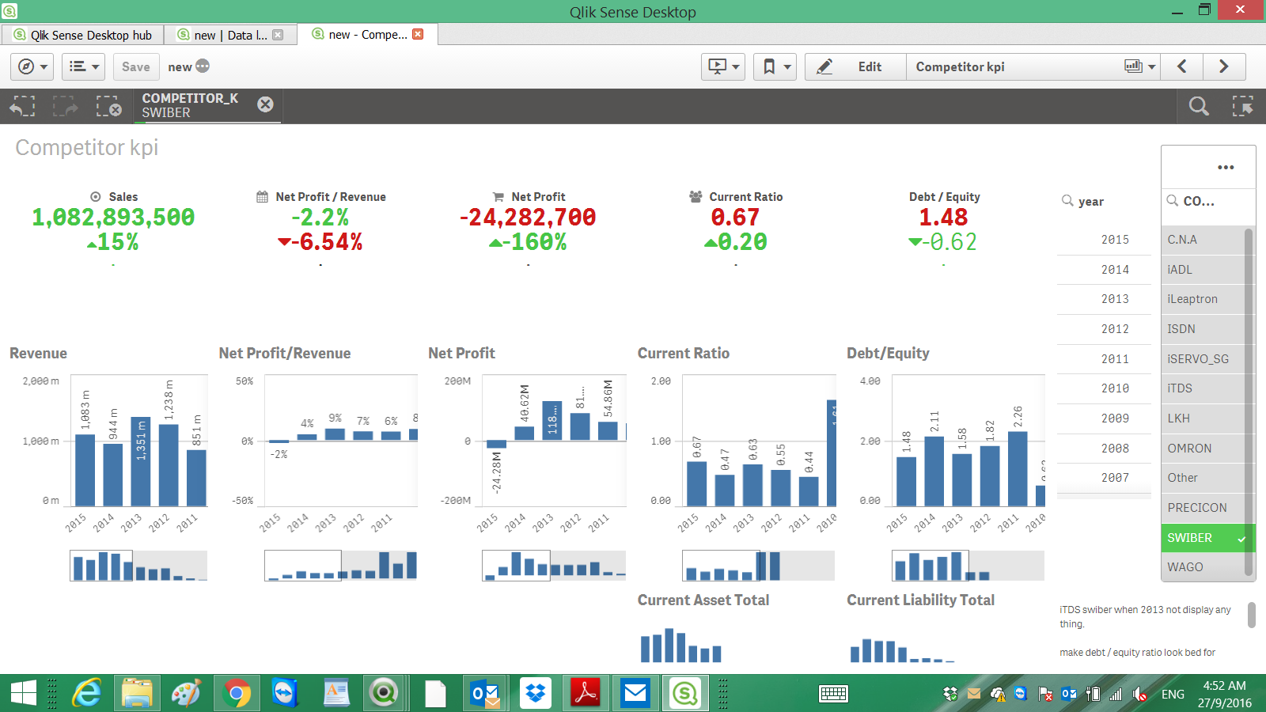Go to the next sheet arrow
Viewport: 1266px width, 712px height.
pyautogui.click(x=1224, y=67)
